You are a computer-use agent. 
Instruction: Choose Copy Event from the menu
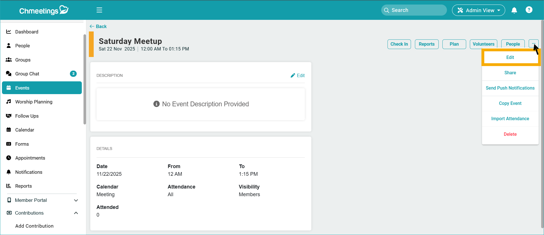pos(510,103)
